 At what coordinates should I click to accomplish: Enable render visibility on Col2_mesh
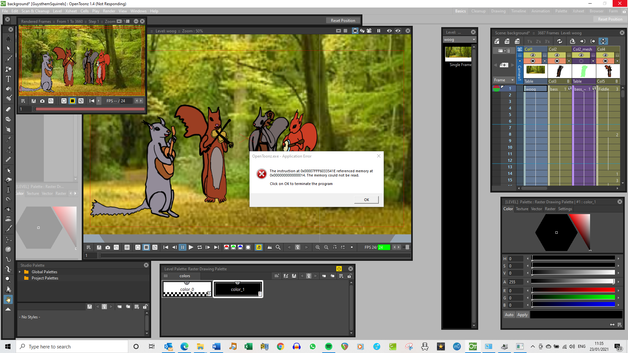(x=581, y=61)
